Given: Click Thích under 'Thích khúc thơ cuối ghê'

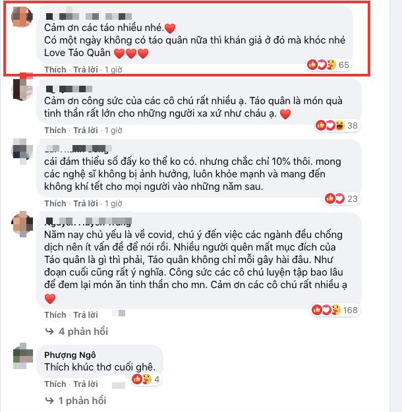Looking at the screenshot, I should pos(55,384).
